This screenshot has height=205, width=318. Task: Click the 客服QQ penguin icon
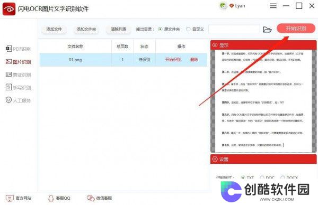click(x=51, y=198)
